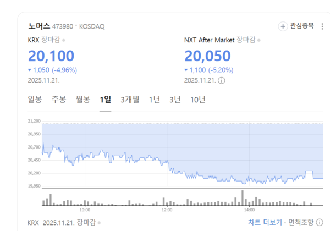This screenshot has width=330, height=231.
Task: Add 노머스 to 관심종목 watchlist
Action: pyautogui.click(x=299, y=26)
